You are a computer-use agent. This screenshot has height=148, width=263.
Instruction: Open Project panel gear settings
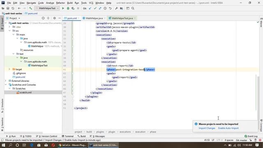(55, 18)
